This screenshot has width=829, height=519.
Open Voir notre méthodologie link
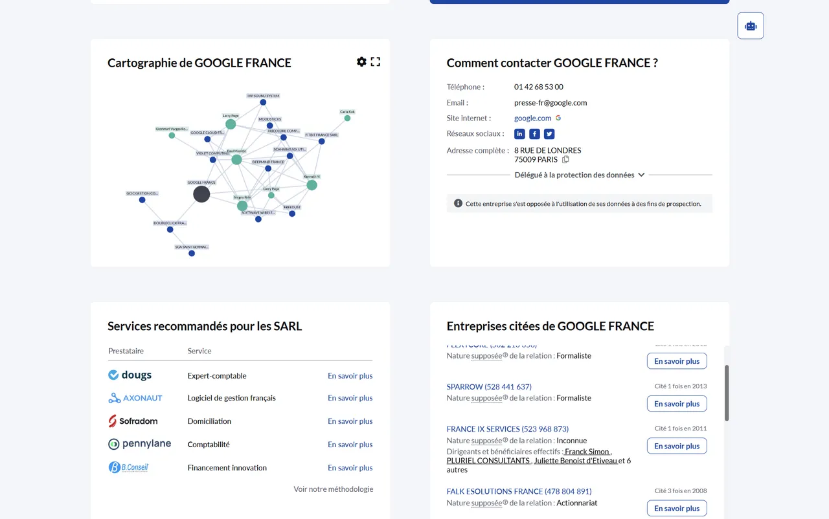pos(334,489)
